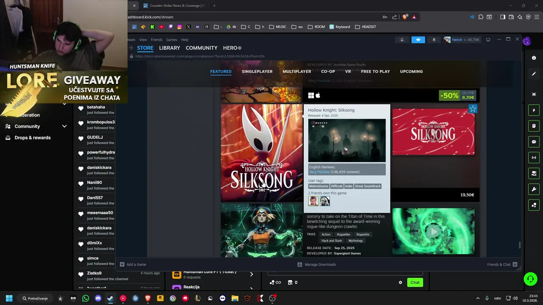This screenshot has height=305, width=543.
Task: Open Kick bookmark in bookmarks bar
Action: (x=152, y=27)
